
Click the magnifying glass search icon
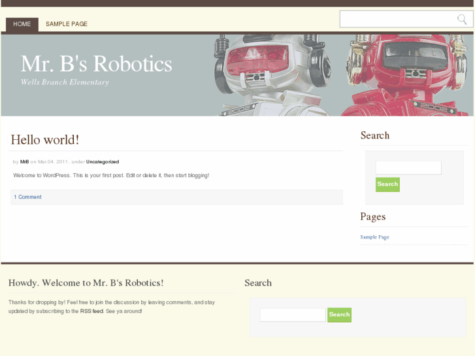coord(462,20)
